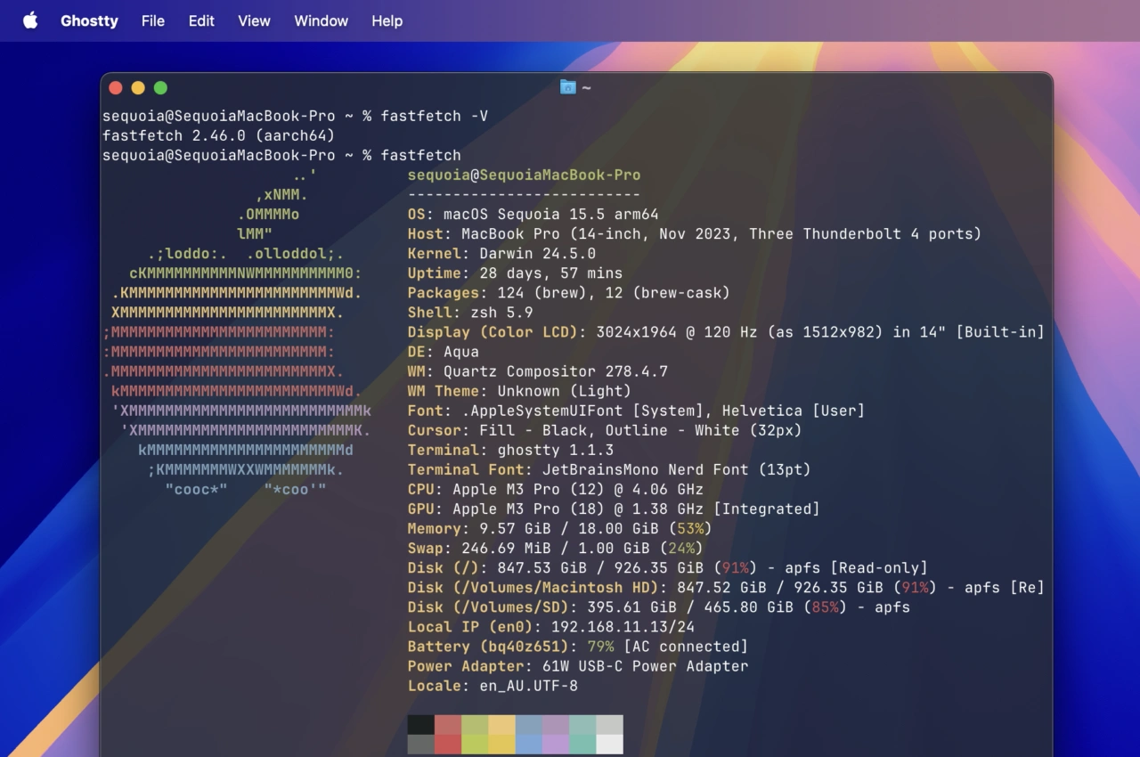Click the bright white swatch in bottom row
The height and width of the screenshot is (757, 1140).
(609, 745)
